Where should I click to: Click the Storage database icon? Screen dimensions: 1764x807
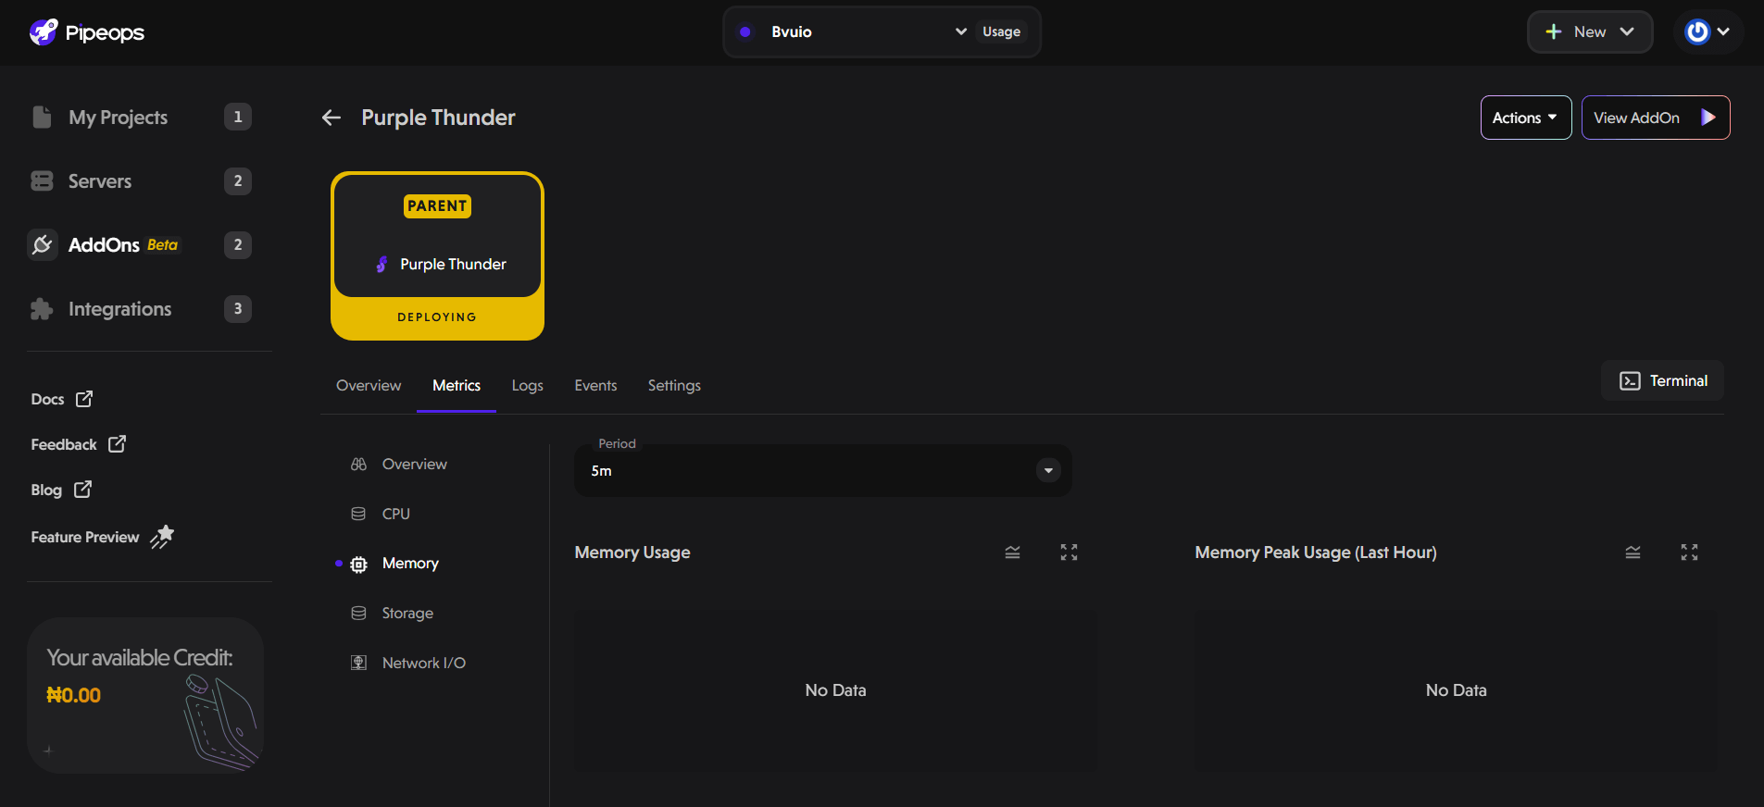click(358, 613)
